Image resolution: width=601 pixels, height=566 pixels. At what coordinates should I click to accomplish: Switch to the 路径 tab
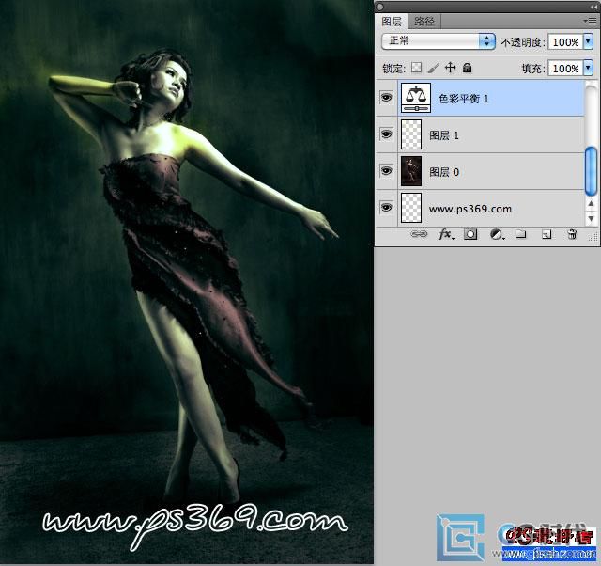point(424,21)
